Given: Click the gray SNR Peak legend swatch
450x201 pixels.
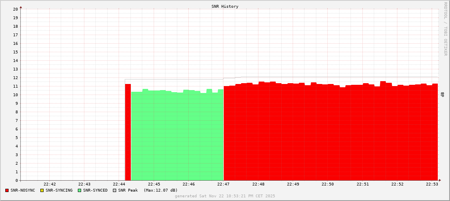Looking at the screenshot, I should click(115, 190).
